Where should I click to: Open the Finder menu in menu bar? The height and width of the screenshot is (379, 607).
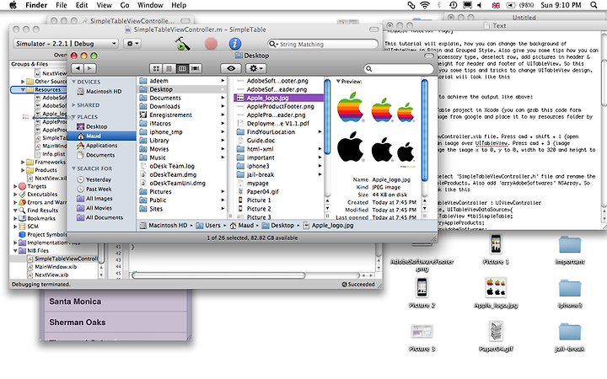click(36, 5)
